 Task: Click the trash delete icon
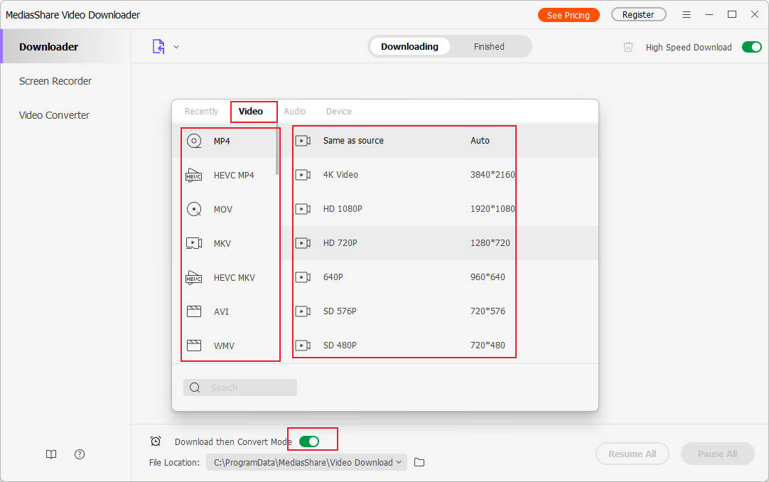pyautogui.click(x=628, y=47)
